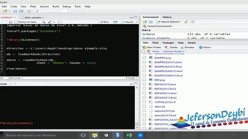This screenshot has width=248, height=139.
Task: Open the BDFJULIO15.html file
Action: tap(165, 84)
